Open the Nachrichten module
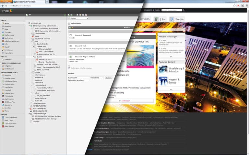Viewport: 249px width, 155px height. (x=8, y=38)
